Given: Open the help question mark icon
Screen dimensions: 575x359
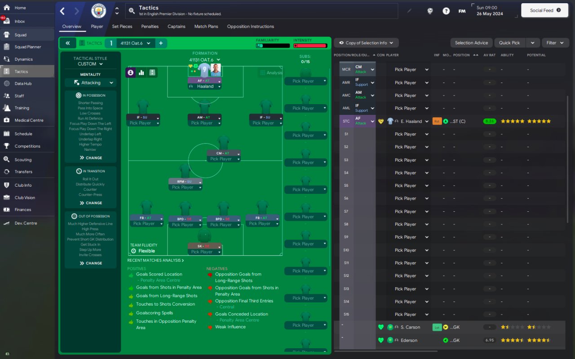Looking at the screenshot, I should point(446,11).
